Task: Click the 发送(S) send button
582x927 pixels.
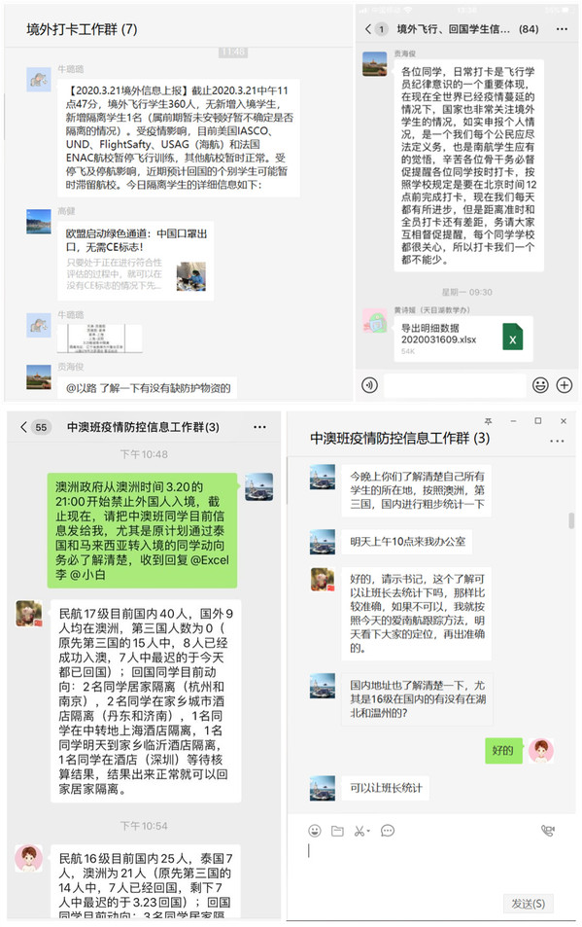Action: tap(528, 904)
